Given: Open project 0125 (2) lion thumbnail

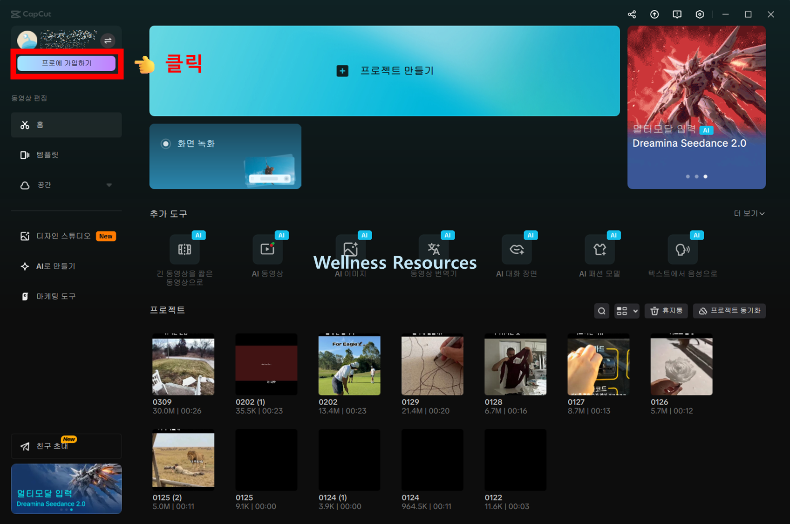Looking at the screenshot, I should pos(184,460).
